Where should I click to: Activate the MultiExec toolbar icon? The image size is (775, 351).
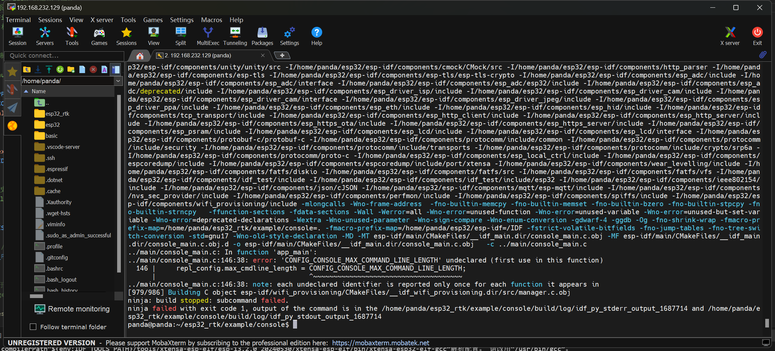pos(208,36)
